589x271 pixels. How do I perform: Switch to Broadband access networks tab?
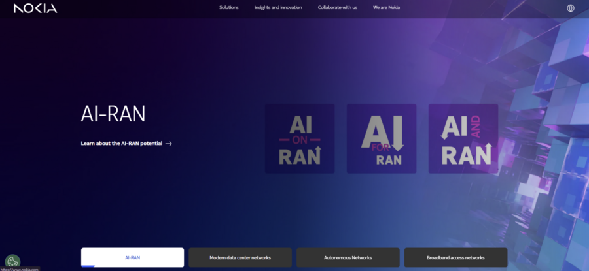(x=455, y=257)
